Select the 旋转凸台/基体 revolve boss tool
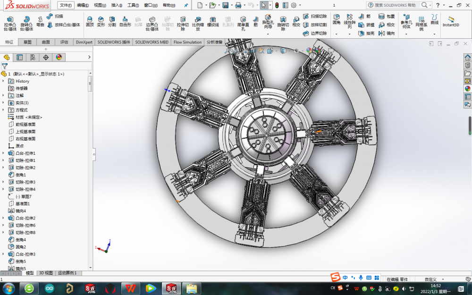 pyautogui.click(x=26, y=22)
